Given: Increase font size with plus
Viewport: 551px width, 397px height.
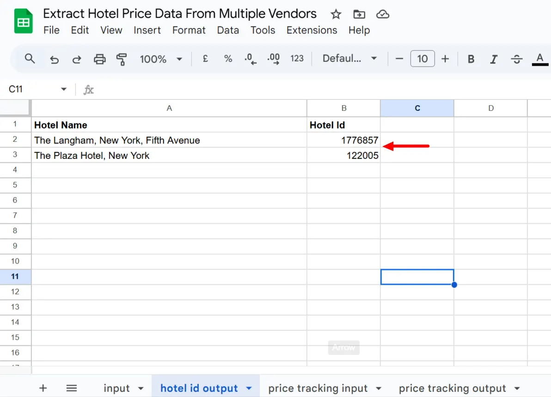Looking at the screenshot, I should (445, 59).
